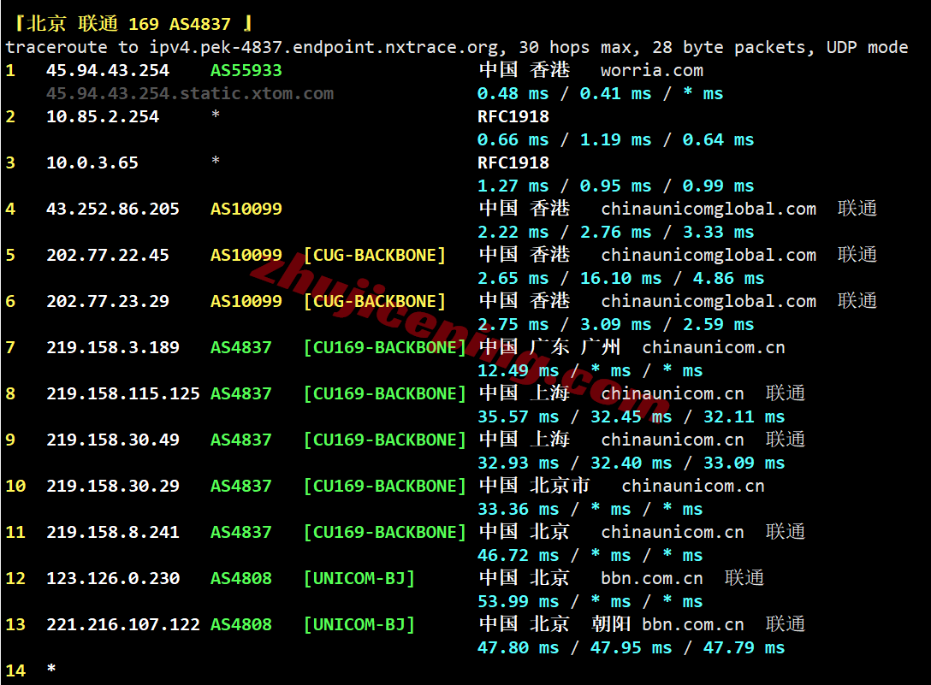931x685 pixels.
Task: Click 朝阳 district label on hop 13
Action: click(611, 624)
